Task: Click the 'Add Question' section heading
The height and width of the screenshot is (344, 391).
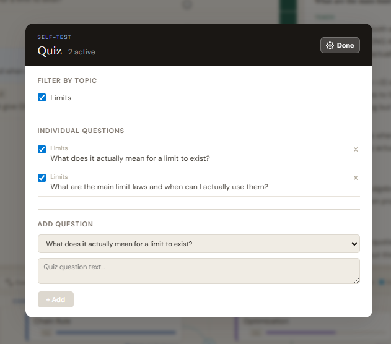Action: pyautogui.click(x=65, y=224)
